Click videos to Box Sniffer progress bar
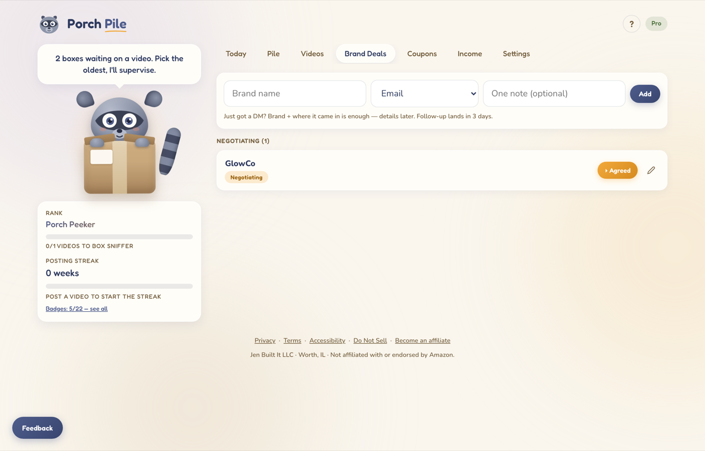705x451 pixels. click(119, 237)
